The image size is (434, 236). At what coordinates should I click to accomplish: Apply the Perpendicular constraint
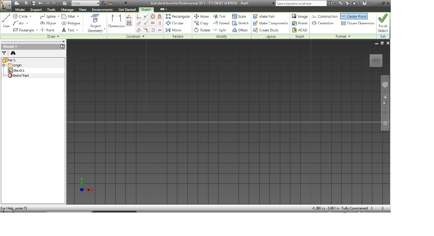[x=146, y=23]
